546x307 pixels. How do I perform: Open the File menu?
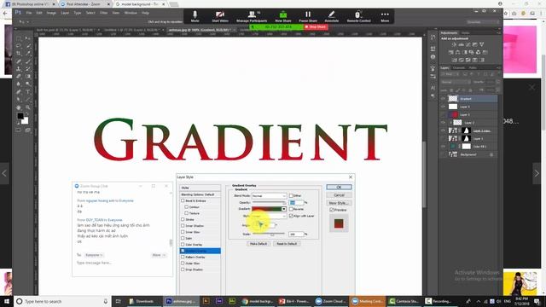[x=29, y=13]
